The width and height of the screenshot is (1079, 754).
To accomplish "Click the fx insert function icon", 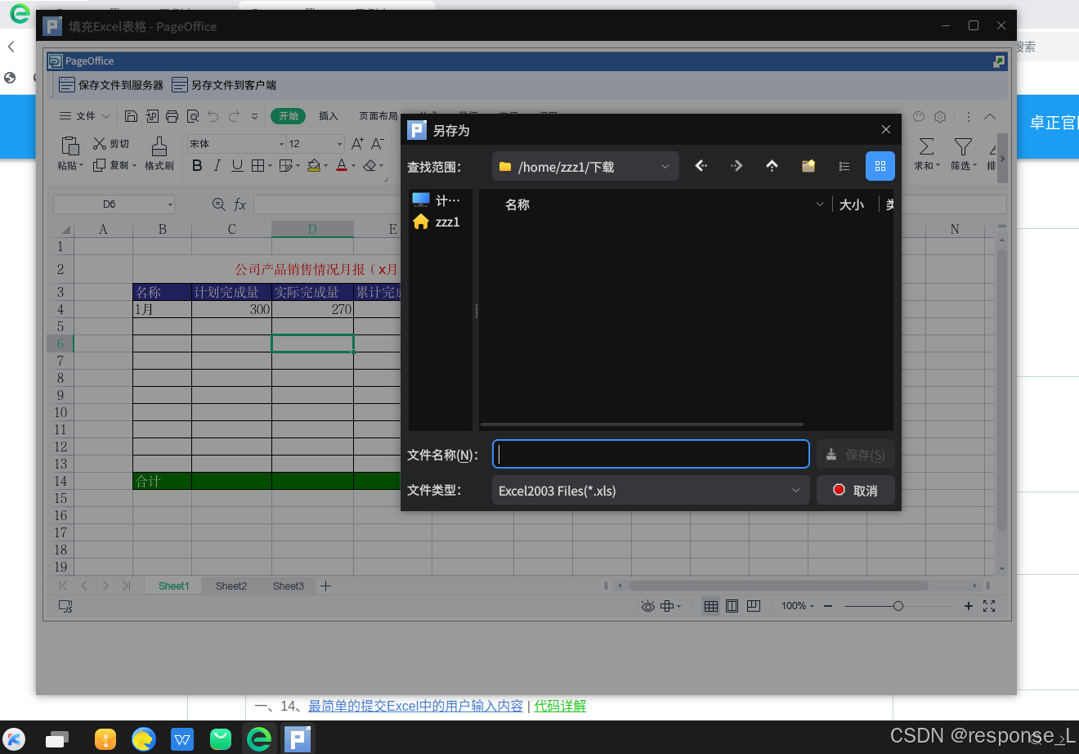I will click(240, 204).
